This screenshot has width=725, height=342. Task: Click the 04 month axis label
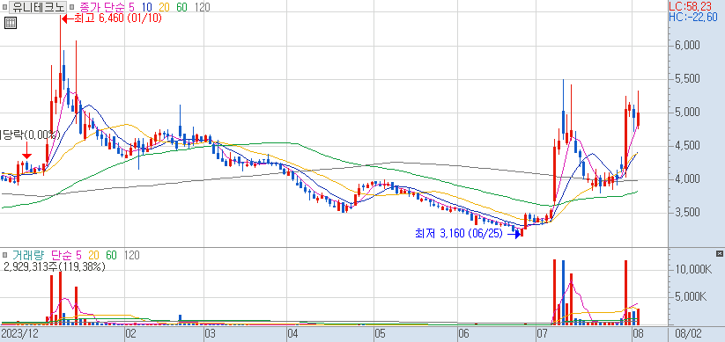click(x=292, y=334)
